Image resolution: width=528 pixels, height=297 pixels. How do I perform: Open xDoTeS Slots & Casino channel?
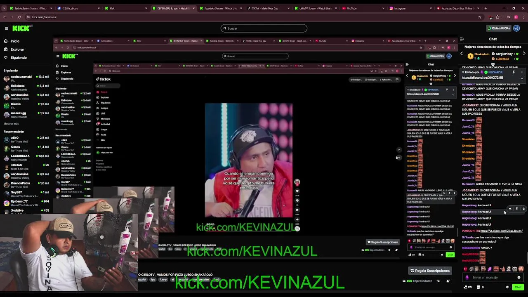pos(26,167)
